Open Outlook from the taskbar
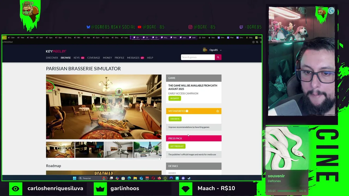 click(141, 178)
